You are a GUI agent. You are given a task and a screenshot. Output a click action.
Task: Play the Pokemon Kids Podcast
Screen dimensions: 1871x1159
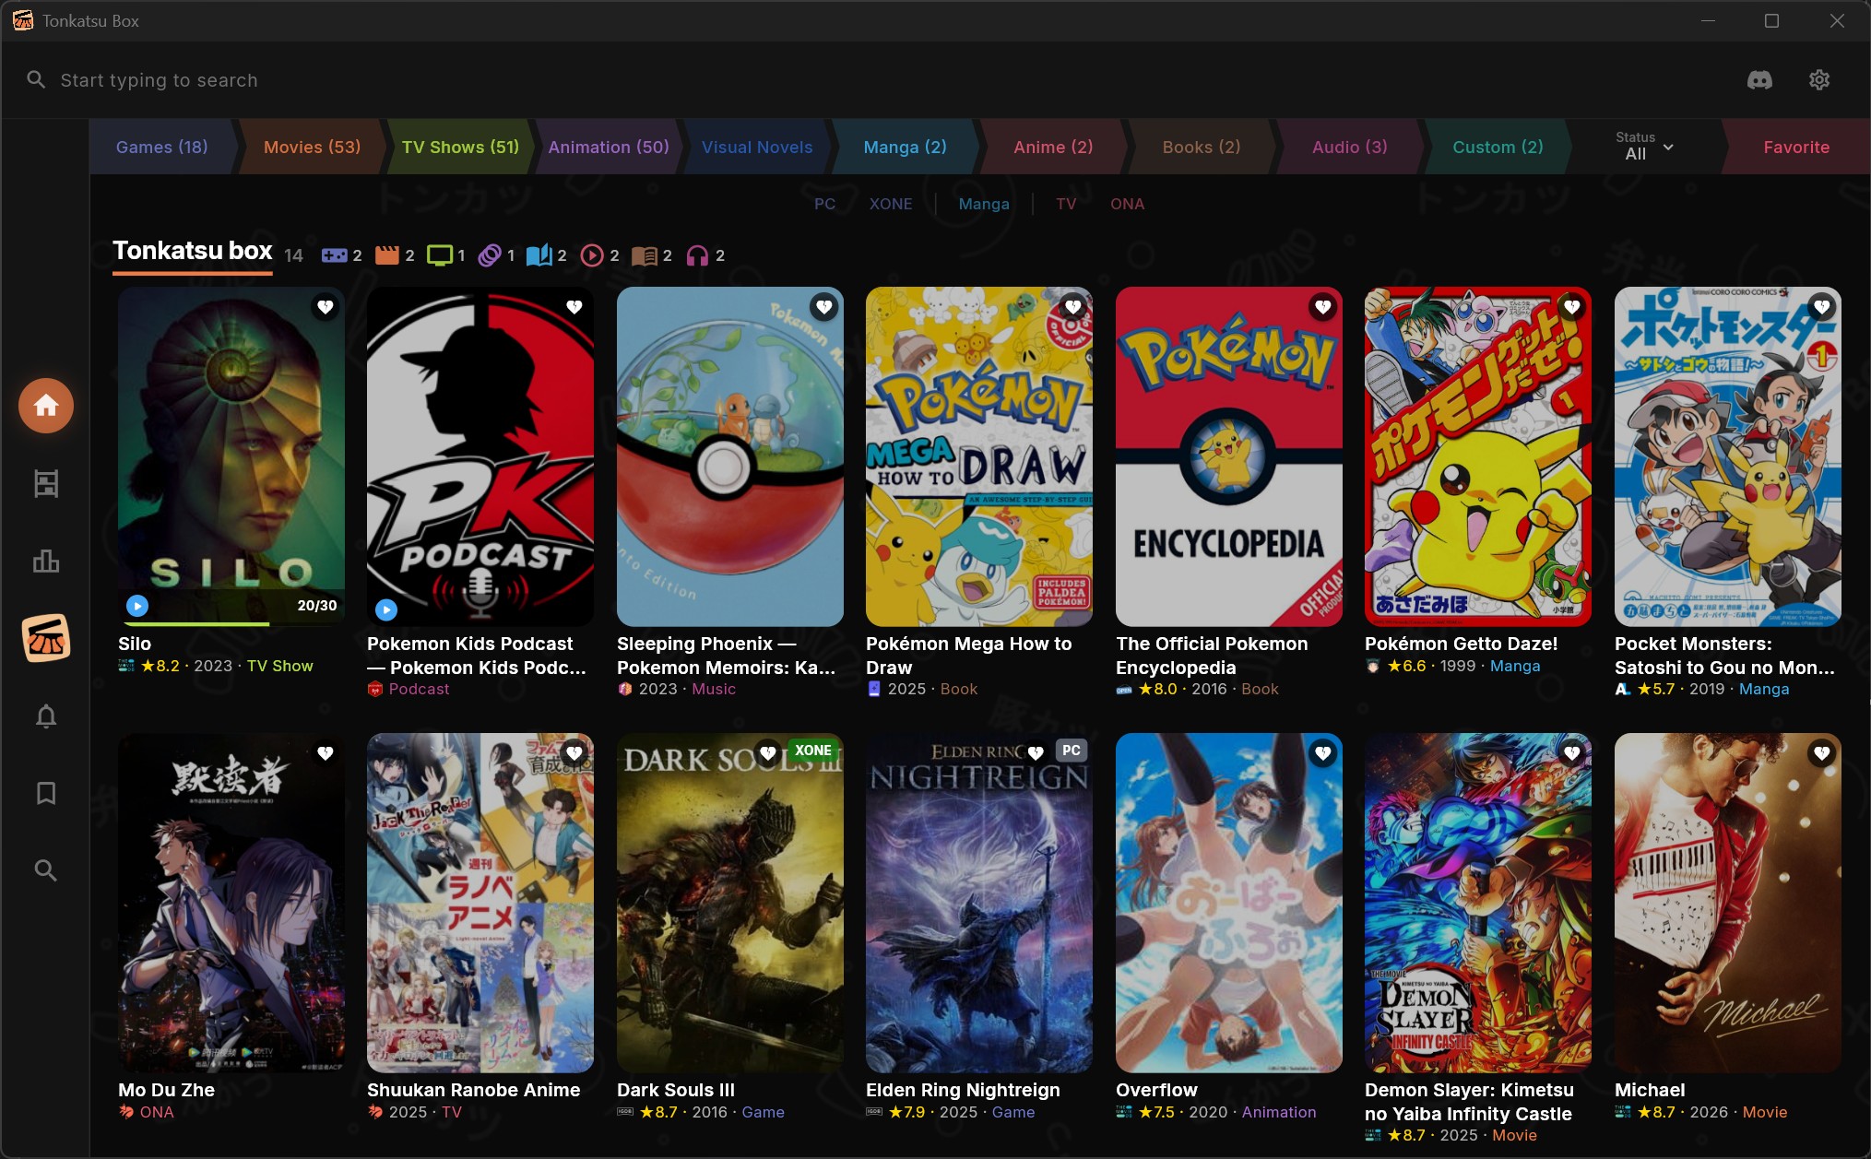[x=386, y=609]
